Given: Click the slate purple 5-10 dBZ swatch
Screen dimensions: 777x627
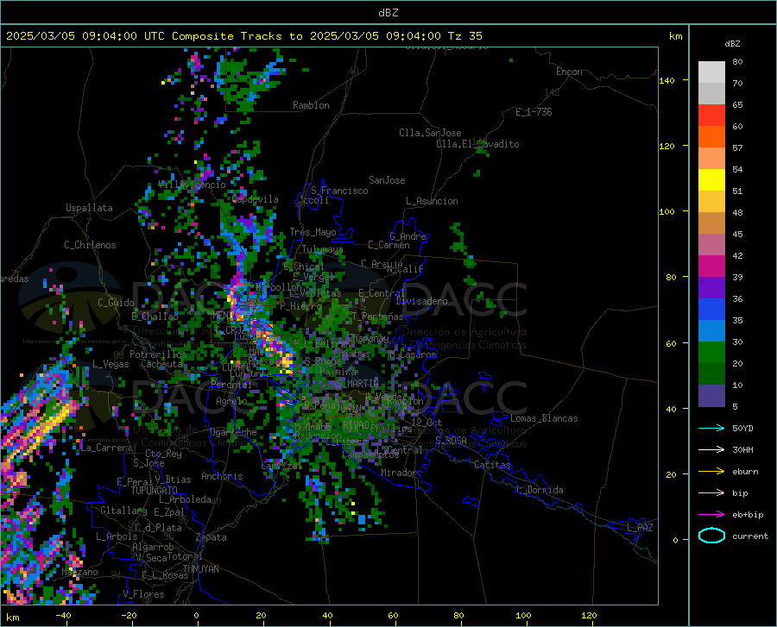Looking at the screenshot, I should click(x=711, y=396).
